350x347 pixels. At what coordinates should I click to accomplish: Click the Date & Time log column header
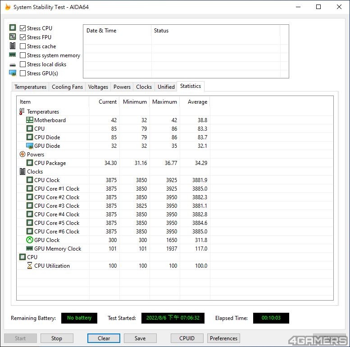[118, 31]
